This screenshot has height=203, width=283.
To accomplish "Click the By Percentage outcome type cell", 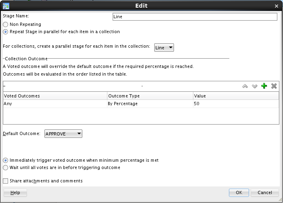I will point(150,104).
